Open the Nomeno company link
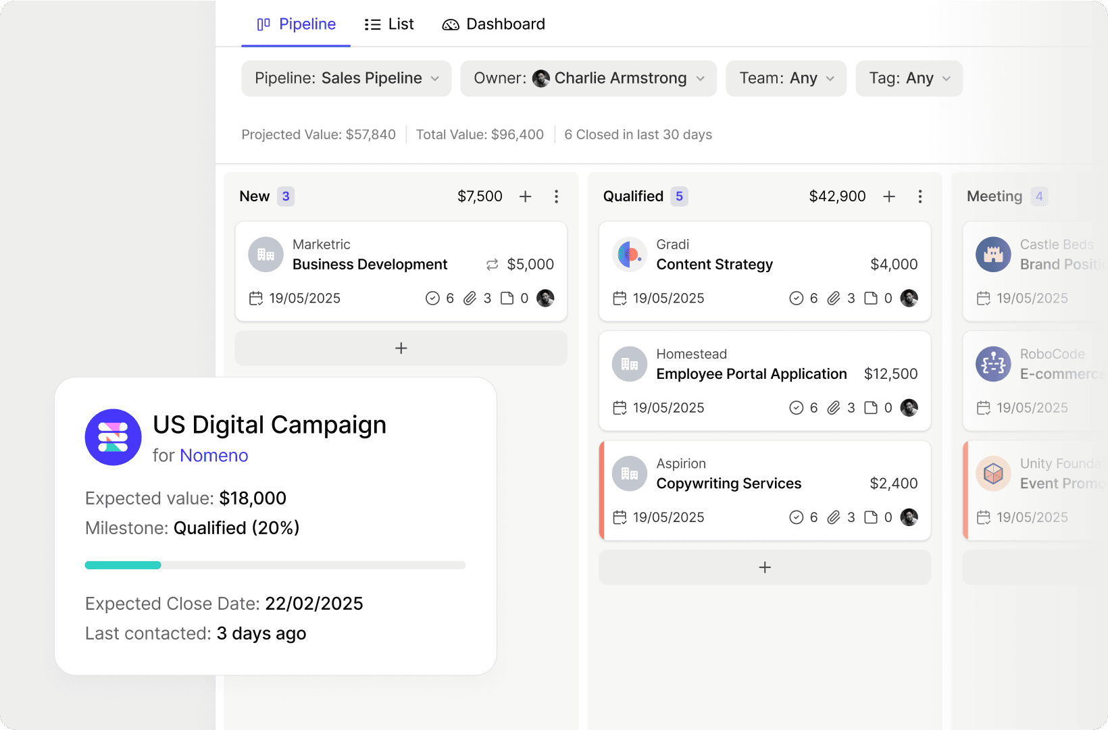The image size is (1108, 730). pos(214,456)
